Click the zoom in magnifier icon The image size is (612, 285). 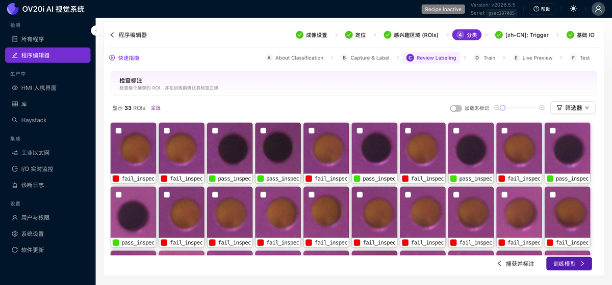pyautogui.click(x=542, y=108)
